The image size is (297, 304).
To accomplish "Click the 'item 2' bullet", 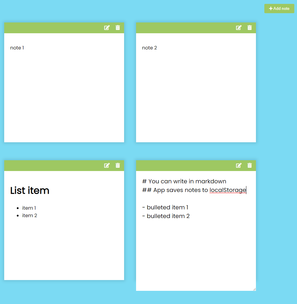I will pos(29,216).
